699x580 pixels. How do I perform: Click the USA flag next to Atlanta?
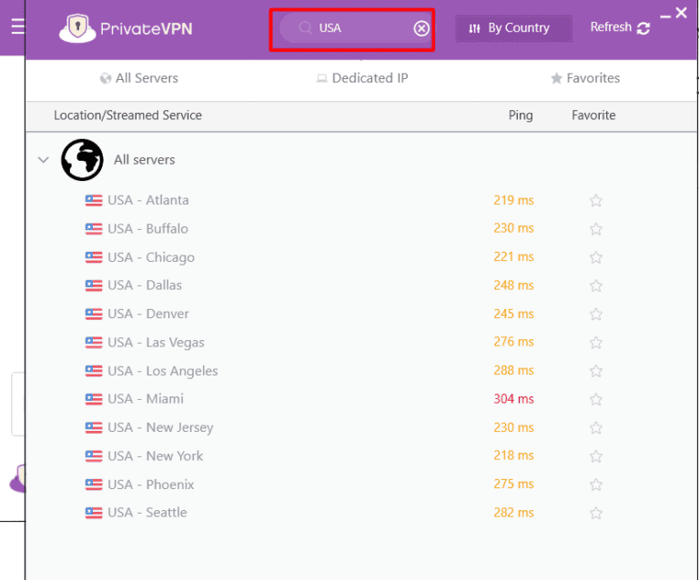94,200
